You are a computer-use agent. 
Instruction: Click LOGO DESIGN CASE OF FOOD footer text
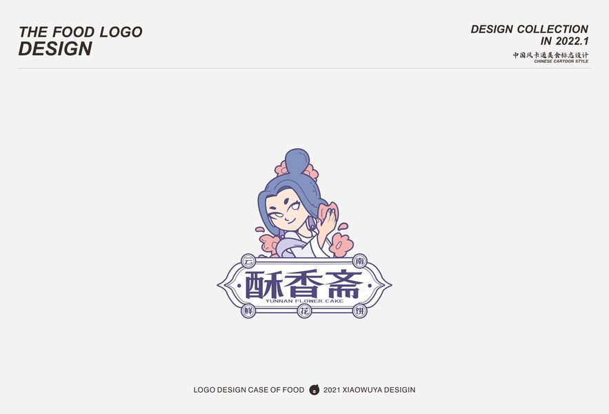click(x=248, y=390)
